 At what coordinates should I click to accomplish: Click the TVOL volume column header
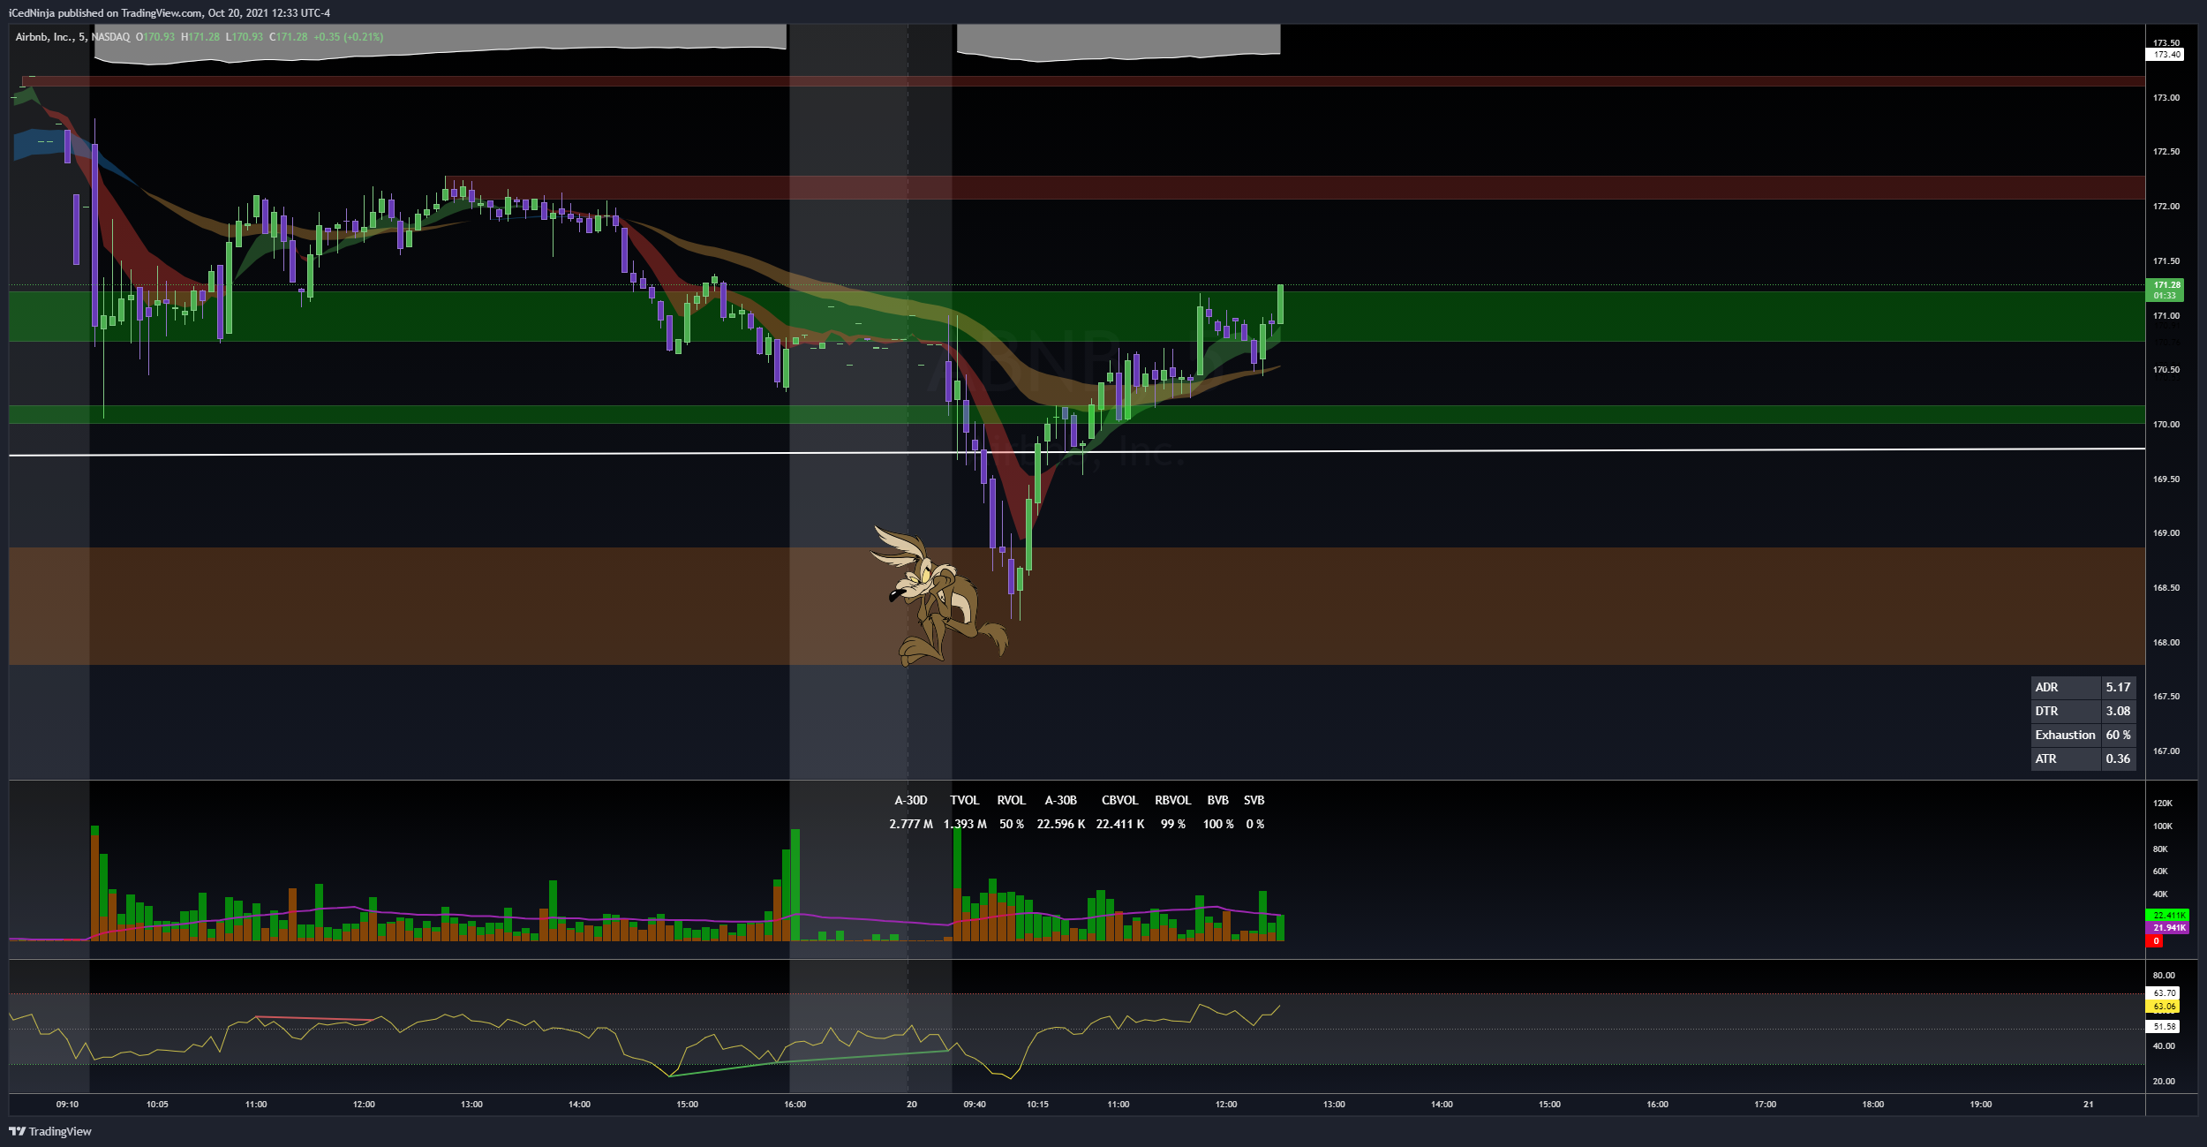point(964,801)
